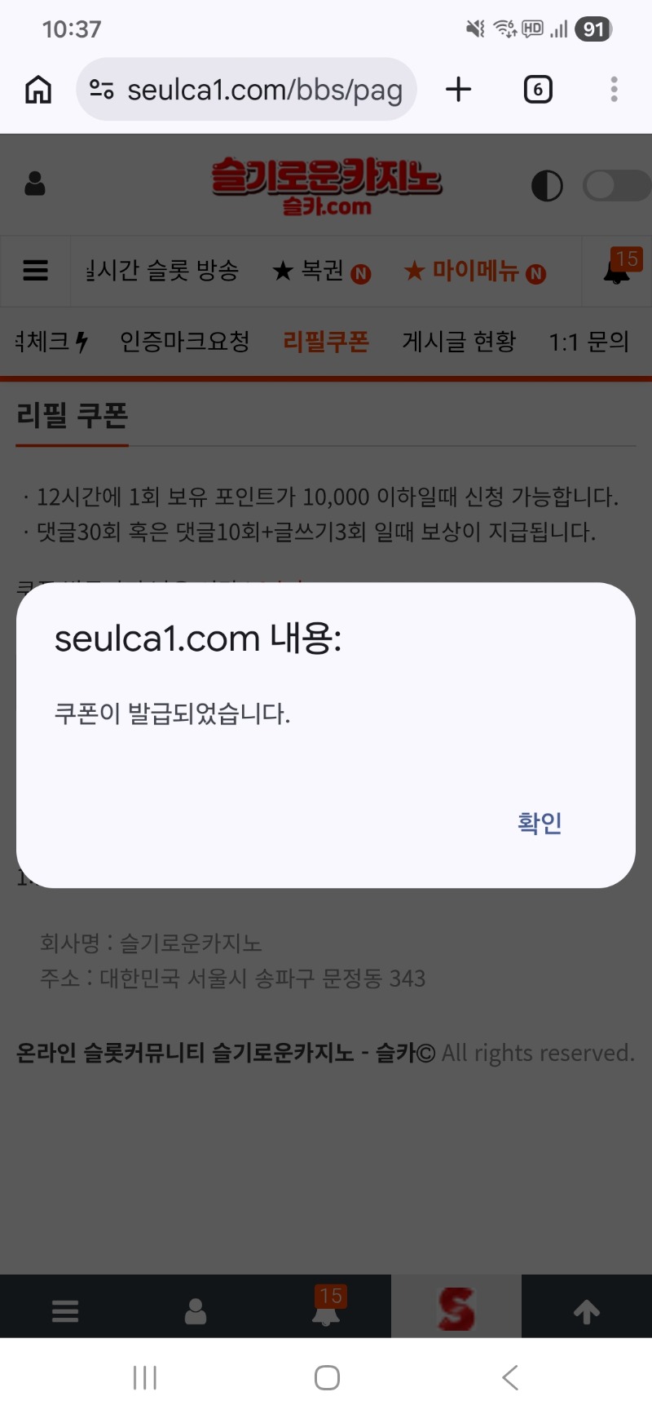Tap the red S icon in bottom bar
Image resolution: width=652 pixels, height=1414 pixels.
pyautogui.click(x=456, y=1309)
